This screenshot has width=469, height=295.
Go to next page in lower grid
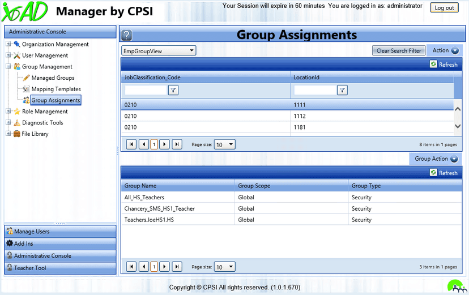pyautogui.click(x=164, y=267)
